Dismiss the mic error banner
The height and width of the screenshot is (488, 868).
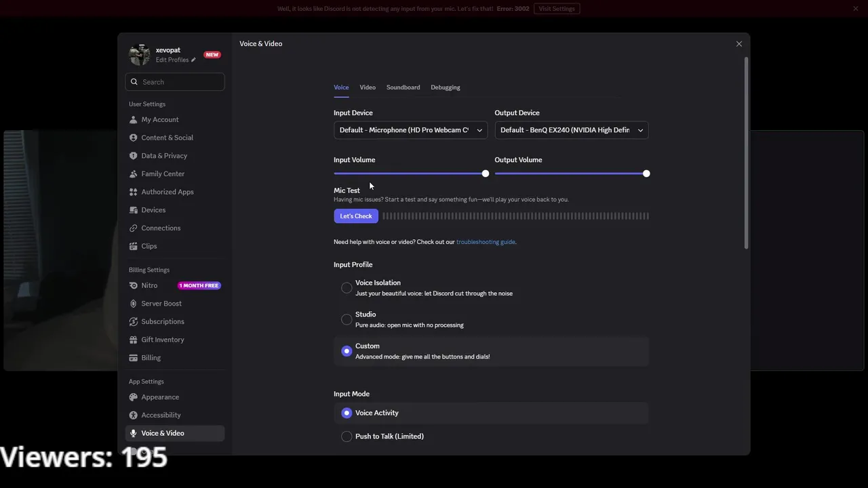pos(856,9)
